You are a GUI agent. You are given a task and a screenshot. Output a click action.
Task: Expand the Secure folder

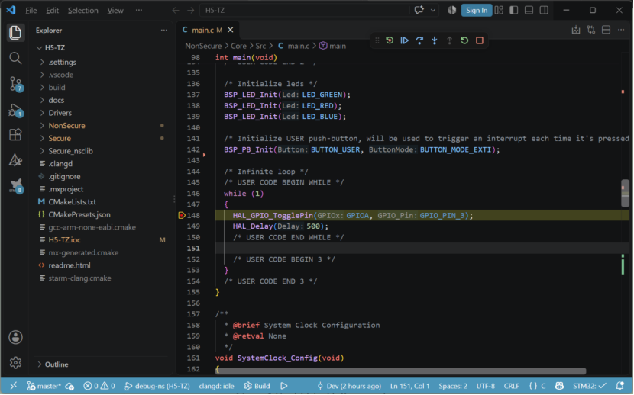pyautogui.click(x=101, y=138)
